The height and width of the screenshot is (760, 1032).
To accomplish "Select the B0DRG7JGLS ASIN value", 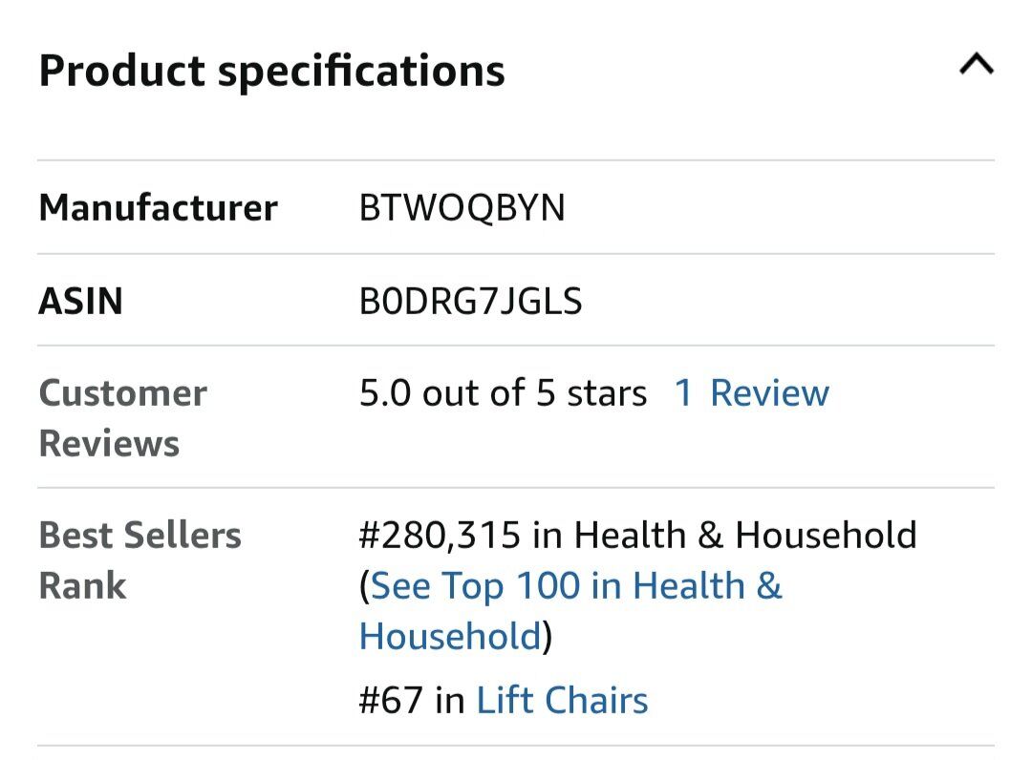I will pyautogui.click(x=470, y=301).
